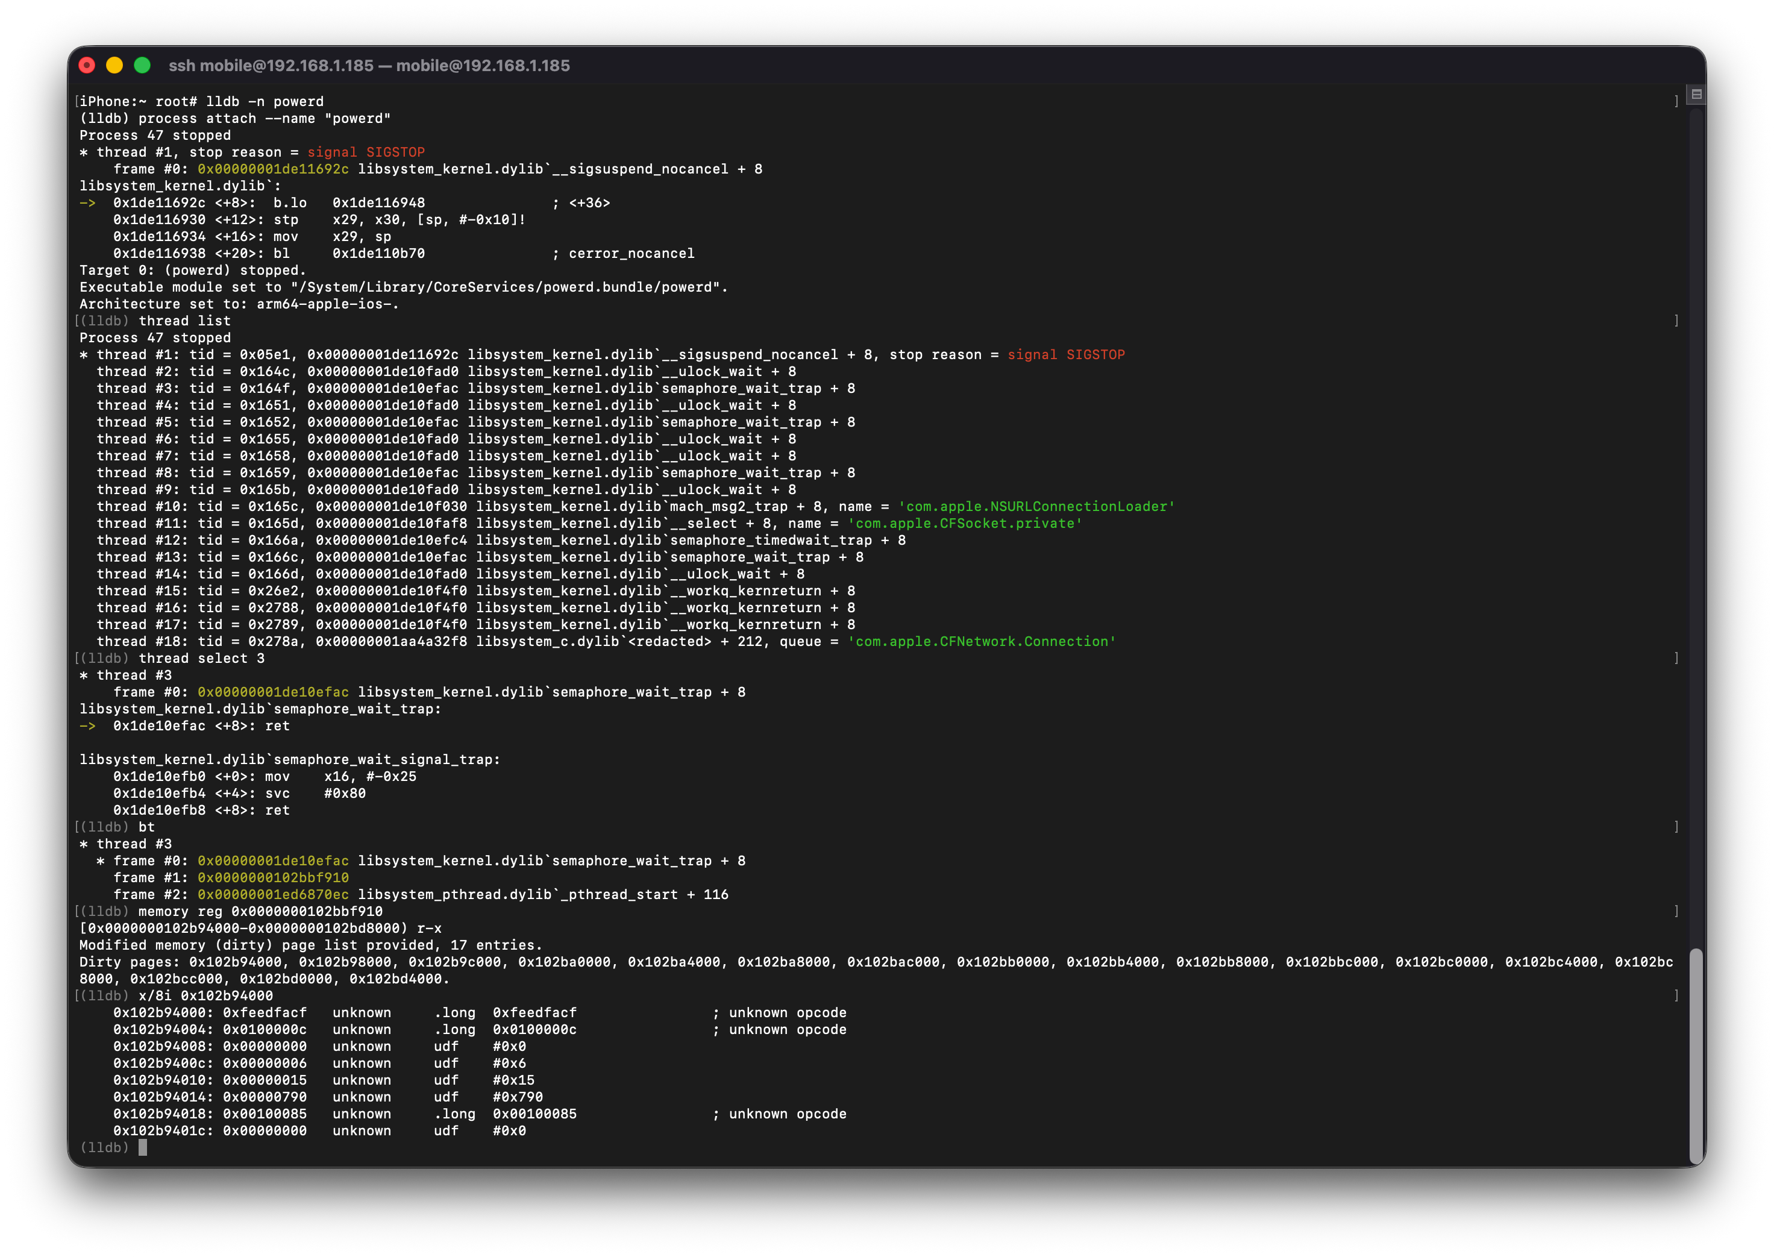Screen dimensions: 1774x1257
Task: Click the active (lldb) prompt cursor block
Action: (x=142, y=1147)
